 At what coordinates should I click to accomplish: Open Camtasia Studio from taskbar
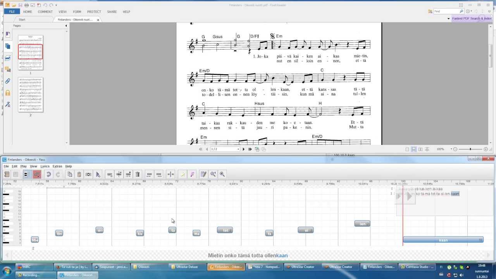point(418,267)
